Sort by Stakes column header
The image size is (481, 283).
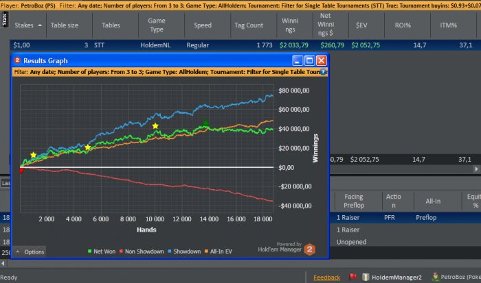[x=28, y=25]
